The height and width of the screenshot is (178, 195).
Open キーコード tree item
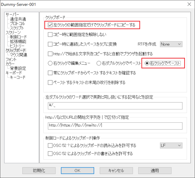click(x=18, y=77)
